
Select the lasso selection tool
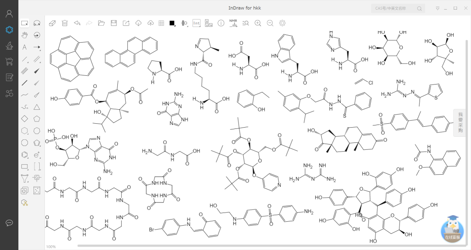(37, 23)
